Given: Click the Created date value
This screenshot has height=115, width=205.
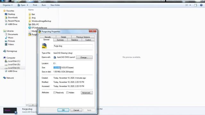Looking at the screenshot, I should (70, 78).
